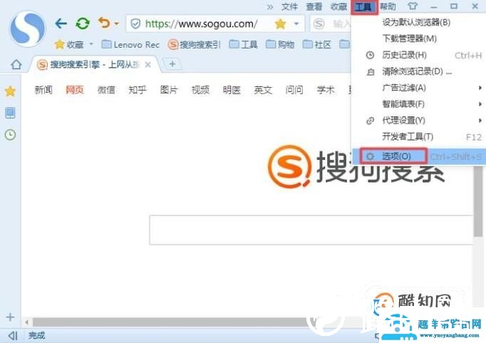Click the Sogou search logo on page

click(356, 167)
